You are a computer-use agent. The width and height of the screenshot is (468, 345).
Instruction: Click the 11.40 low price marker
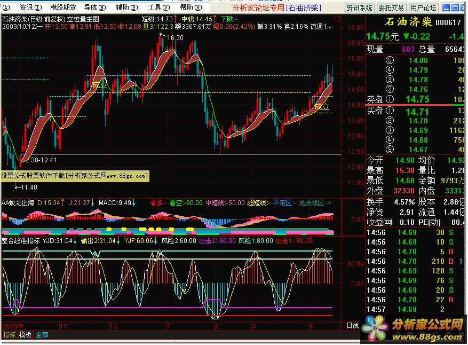[29, 187]
